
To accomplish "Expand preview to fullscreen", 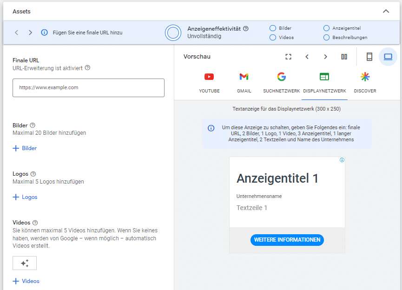I will click(x=289, y=57).
